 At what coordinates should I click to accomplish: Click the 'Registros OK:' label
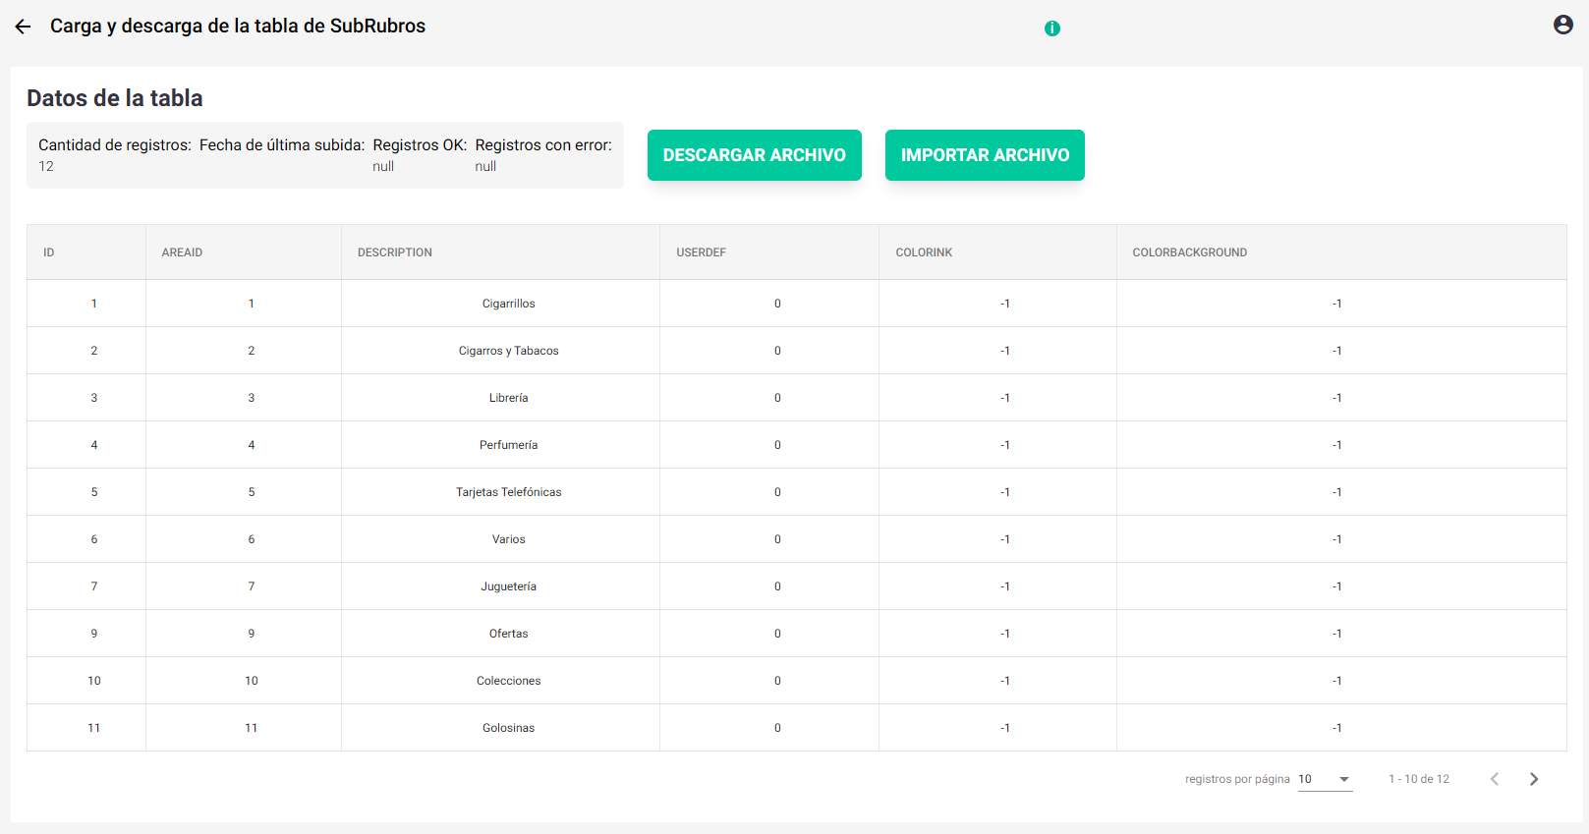click(420, 145)
